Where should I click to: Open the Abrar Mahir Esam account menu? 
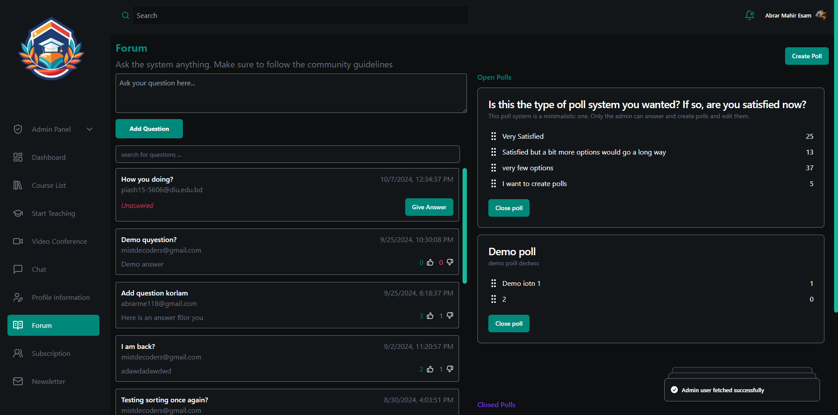pyautogui.click(x=788, y=15)
